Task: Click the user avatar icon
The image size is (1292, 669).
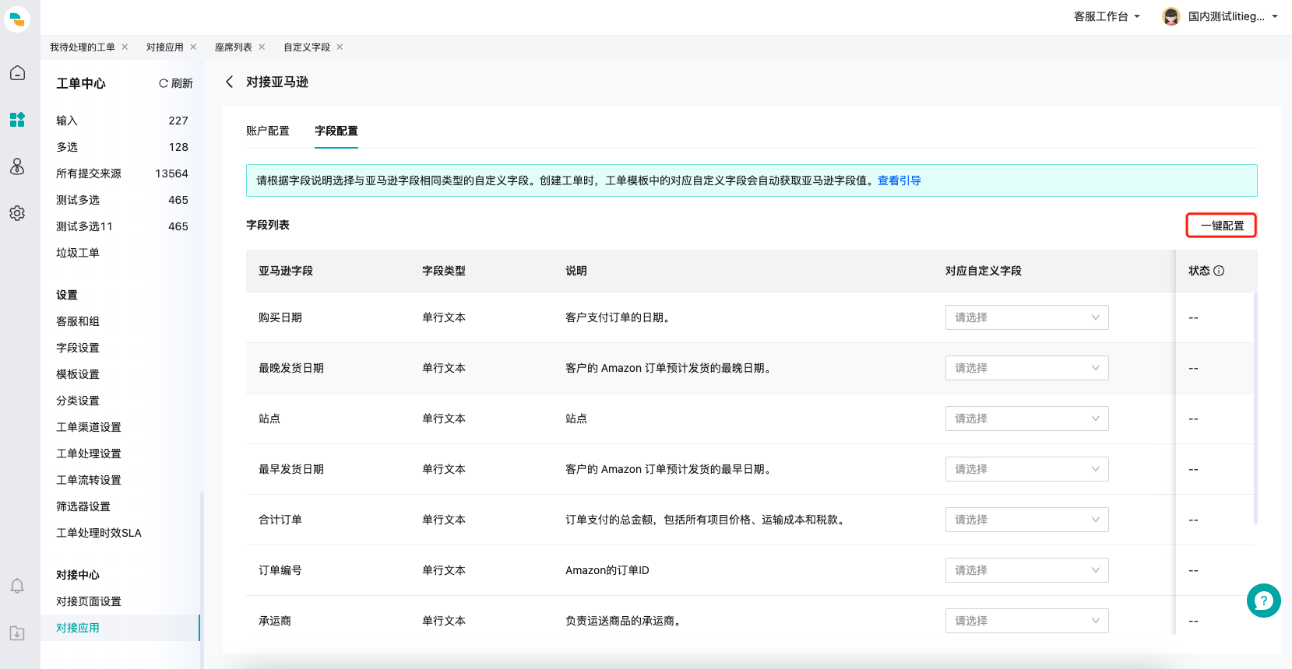Action: (1171, 16)
